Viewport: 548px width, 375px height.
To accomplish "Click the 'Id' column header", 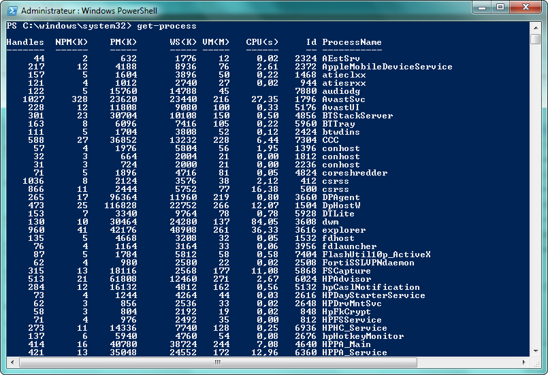I will pyautogui.click(x=311, y=42).
